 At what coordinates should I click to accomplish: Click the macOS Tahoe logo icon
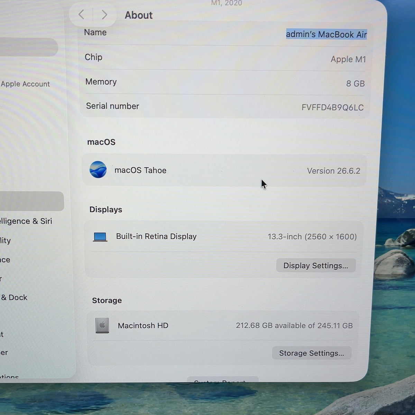[x=98, y=169]
